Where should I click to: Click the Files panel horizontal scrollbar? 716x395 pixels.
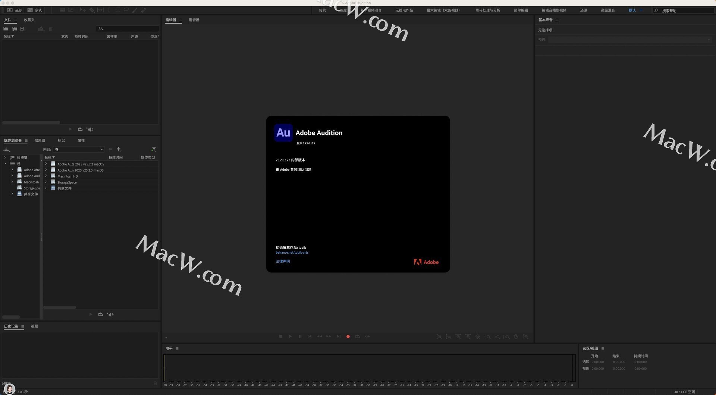click(31, 122)
